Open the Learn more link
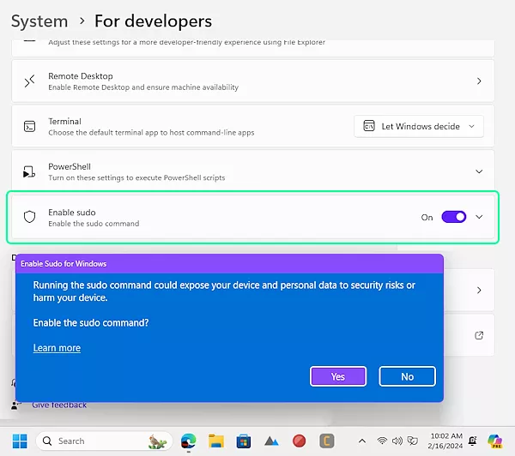The image size is (515, 456). coord(57,348)
